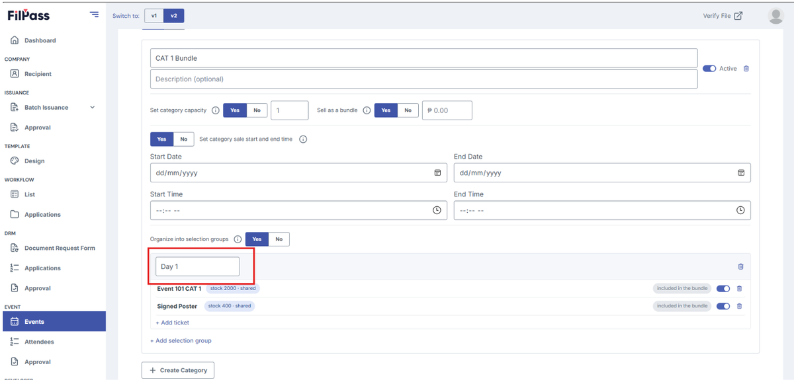Click the Signed Poster ticket name
Viewport: 794px width, 382px height.
pos(177,306)
